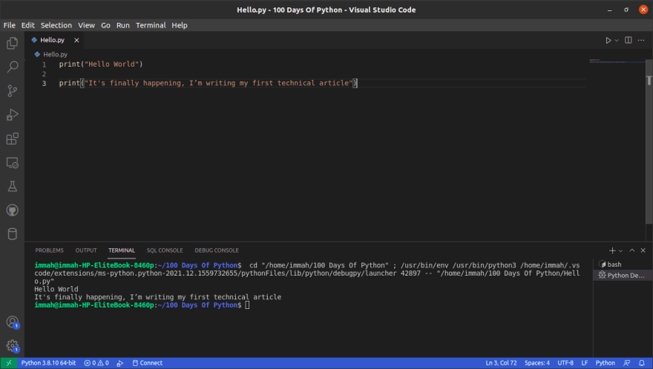The width and height of the screenshot is (653, 369).
Task: Open the Manage settings gear
Action: [13, 346]
